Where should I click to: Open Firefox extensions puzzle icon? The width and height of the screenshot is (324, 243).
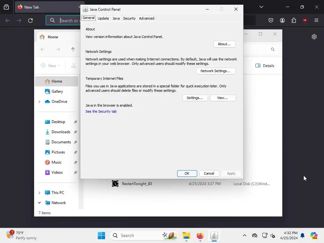coord(294,20)
